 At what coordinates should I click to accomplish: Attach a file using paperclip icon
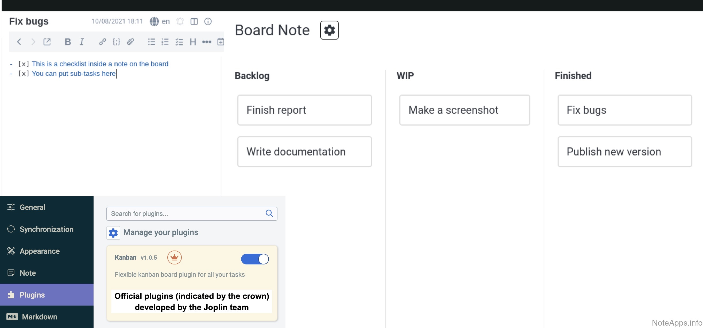tap(130, 42)
